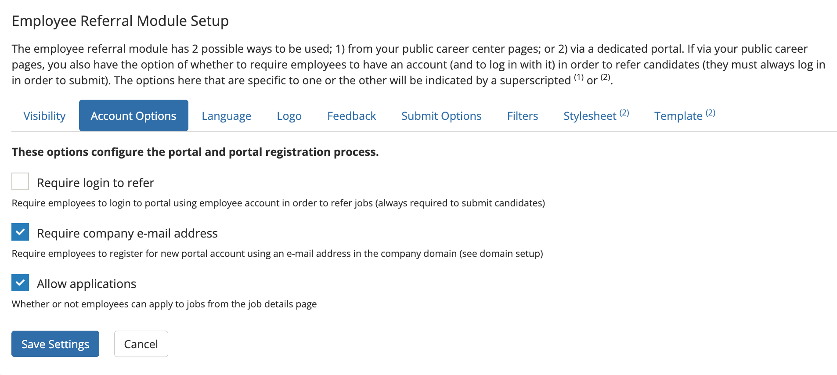The width and height of the screenshot is (837, 375).
Task: Go to the Logo tab
Action: [289, 116]
